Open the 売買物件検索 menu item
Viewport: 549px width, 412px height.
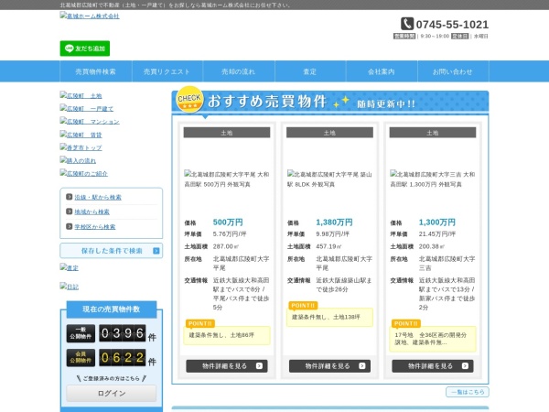[95, 71]
